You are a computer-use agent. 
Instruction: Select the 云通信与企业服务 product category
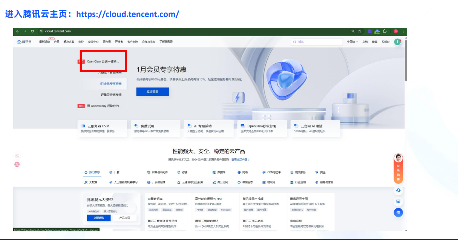coord(190,182)
